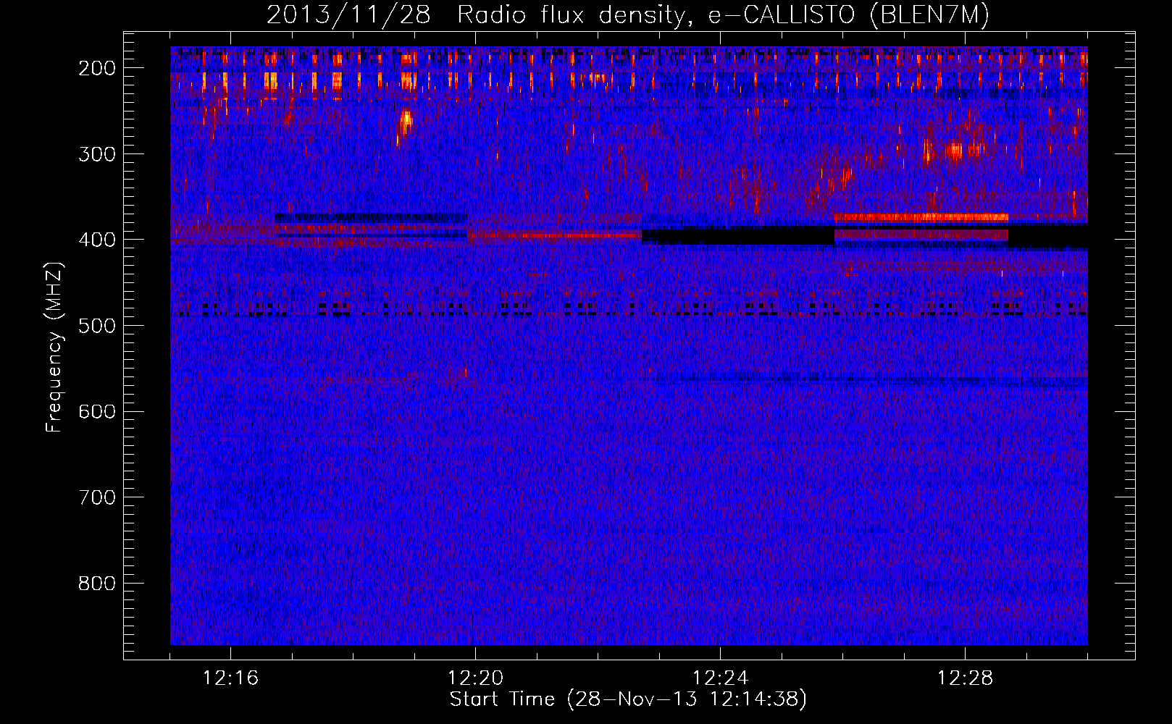Viewport: 1172px width, 724px height.
Task: Click the bright burst near 12:28 at 300 MHz
Action: coord(954,151)
